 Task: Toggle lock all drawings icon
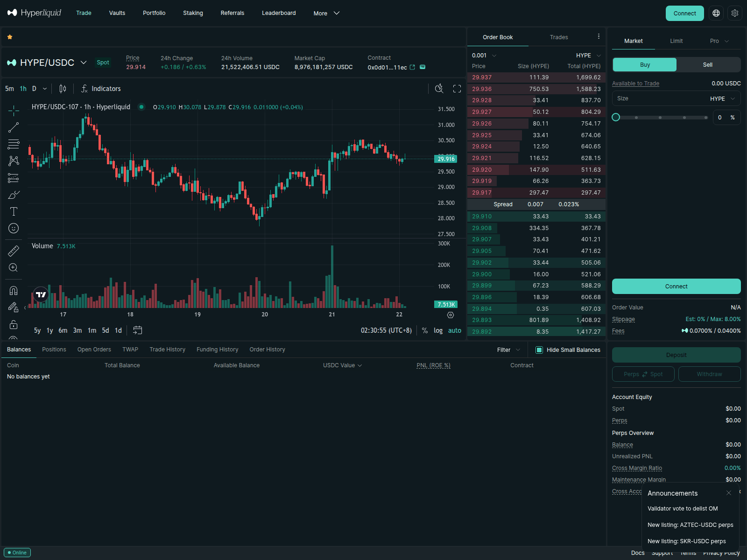[x=14, y=324]
